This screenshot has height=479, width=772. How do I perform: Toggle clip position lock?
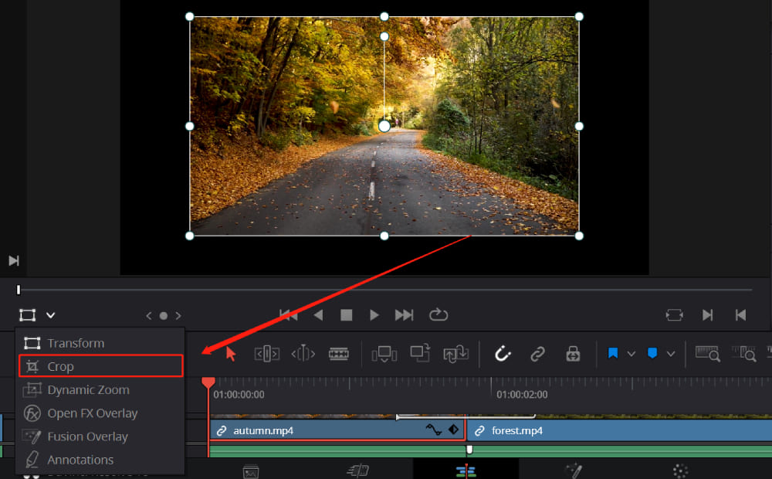(x=573, y=353)
